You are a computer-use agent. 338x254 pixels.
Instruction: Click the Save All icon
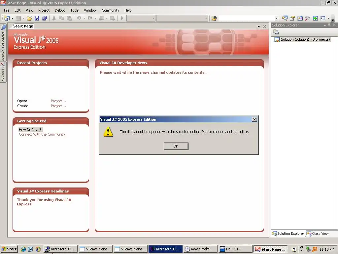coord(45,19)
